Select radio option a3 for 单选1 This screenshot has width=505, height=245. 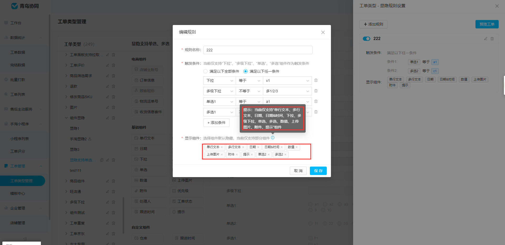tap(340, 204)
